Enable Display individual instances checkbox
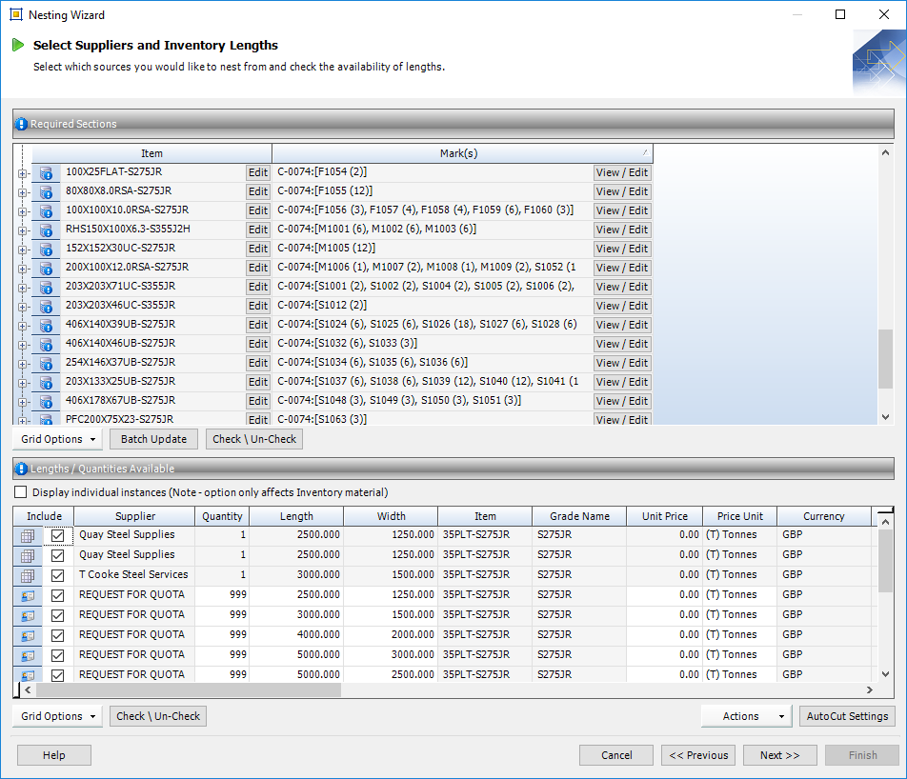Image resolution: width=907 pixels, height=779 pixels. (21, 492)
